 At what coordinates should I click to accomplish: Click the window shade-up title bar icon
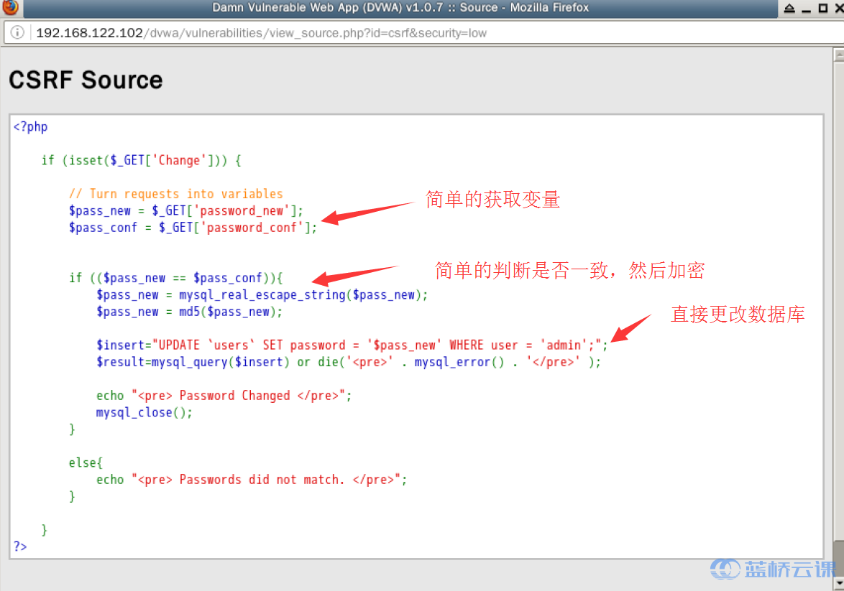(789, 8)
